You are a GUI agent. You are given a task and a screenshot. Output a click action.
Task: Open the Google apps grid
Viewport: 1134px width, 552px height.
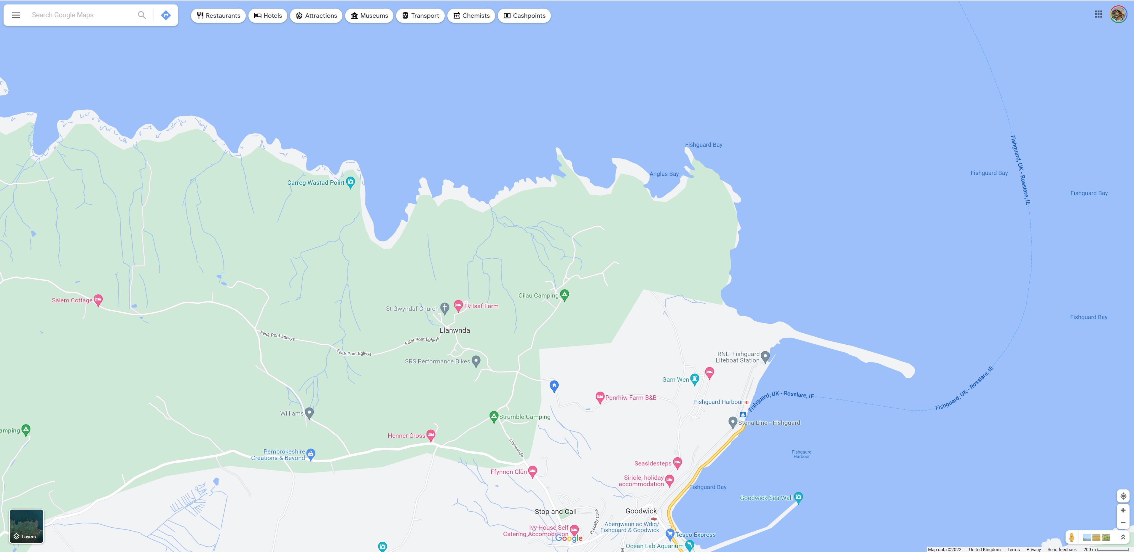(1098, 14)
